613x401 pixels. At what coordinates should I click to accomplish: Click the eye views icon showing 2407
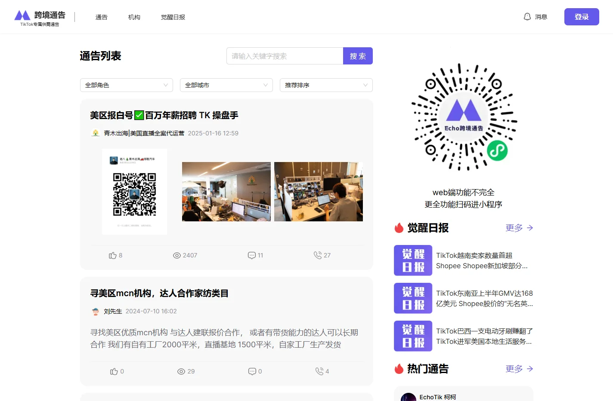tap(177, 255)
